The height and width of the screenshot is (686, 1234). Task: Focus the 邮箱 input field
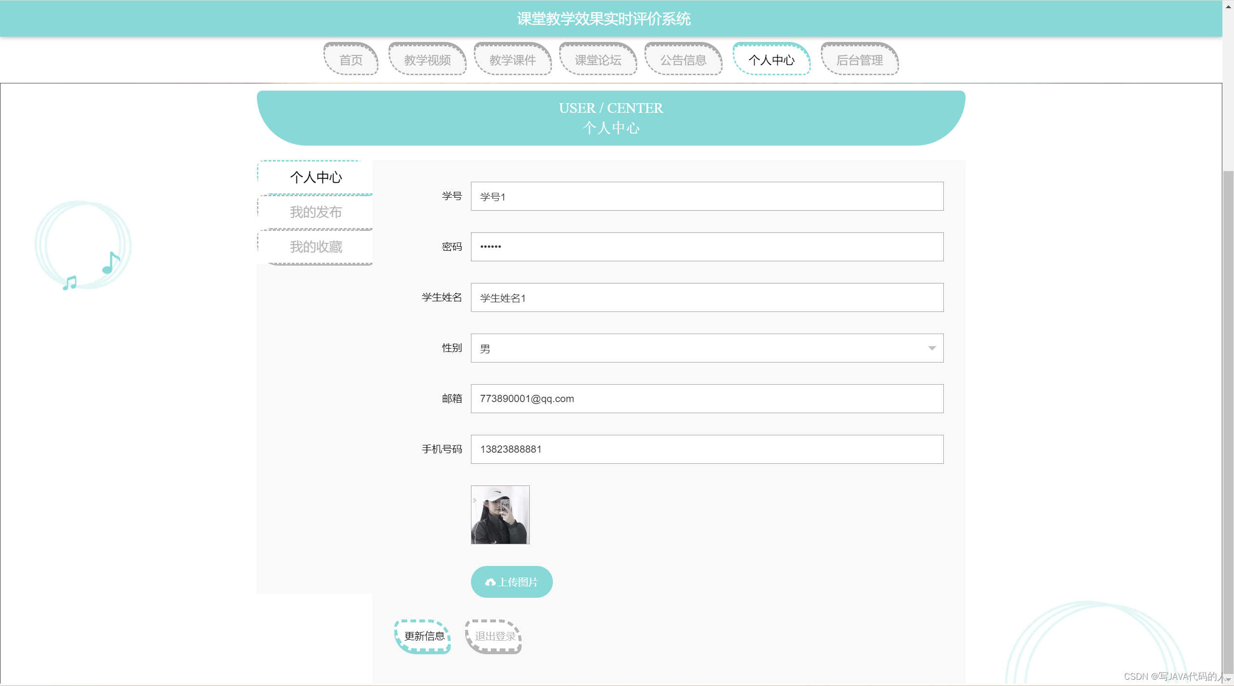point(707,399)
